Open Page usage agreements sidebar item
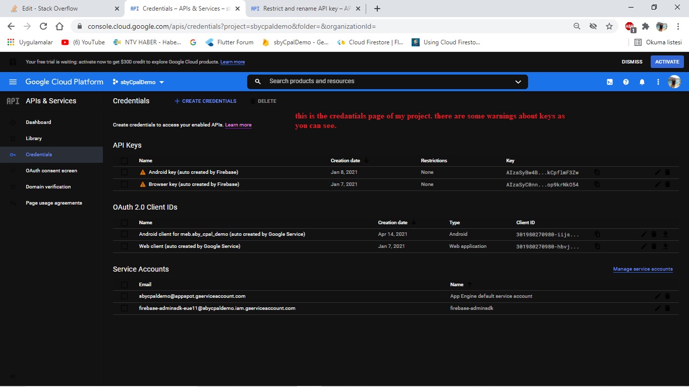 coord(54,203)
